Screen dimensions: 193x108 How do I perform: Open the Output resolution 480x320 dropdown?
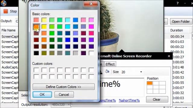tap(60, 105)
